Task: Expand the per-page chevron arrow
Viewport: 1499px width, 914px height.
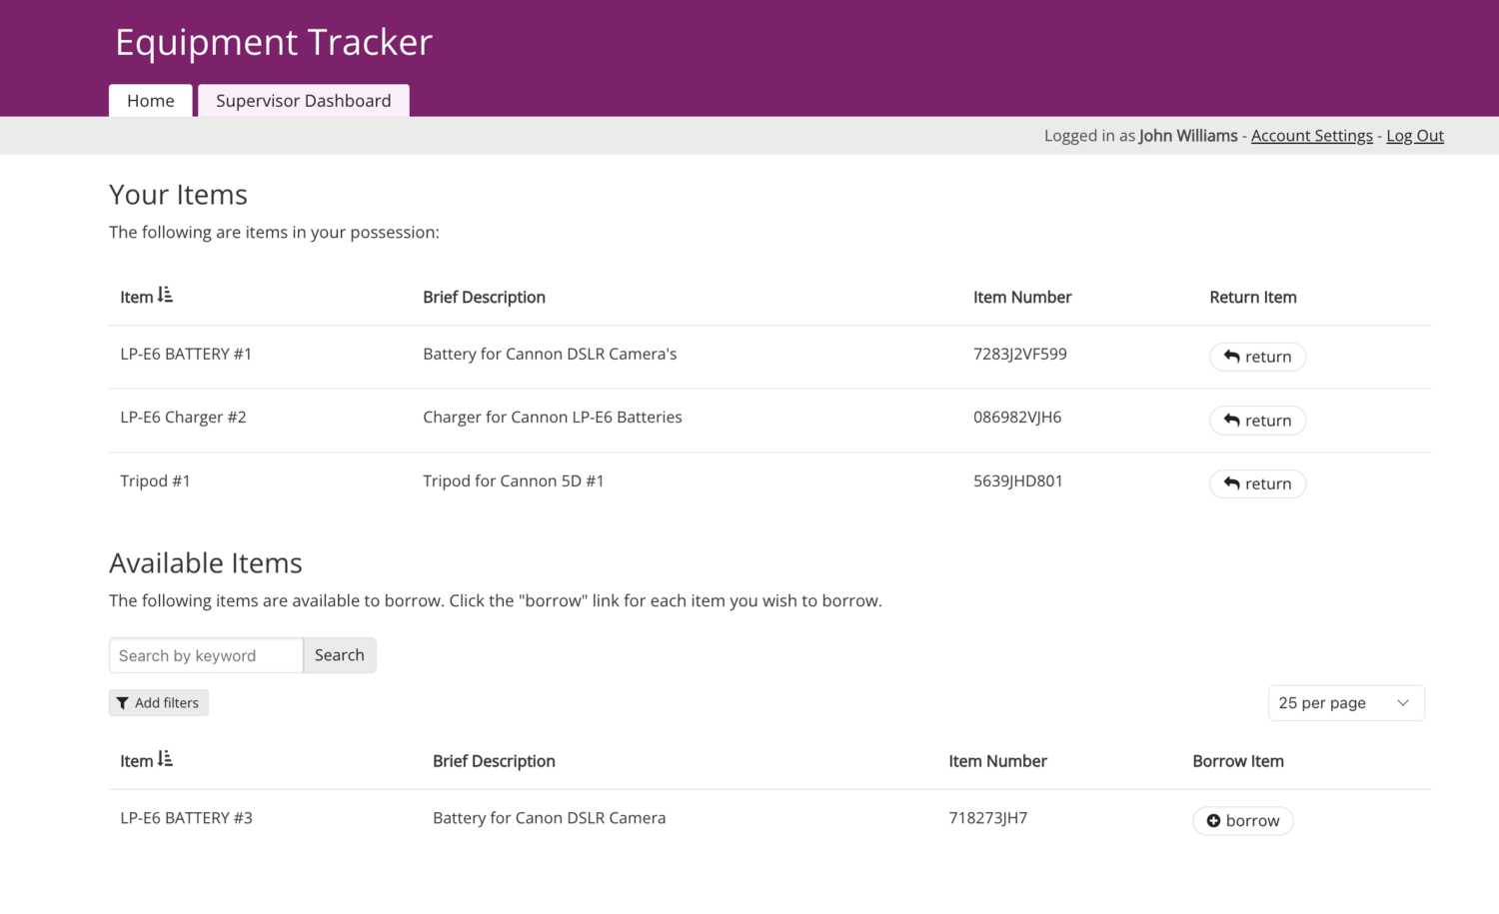Action: (x=1403, y=703)
